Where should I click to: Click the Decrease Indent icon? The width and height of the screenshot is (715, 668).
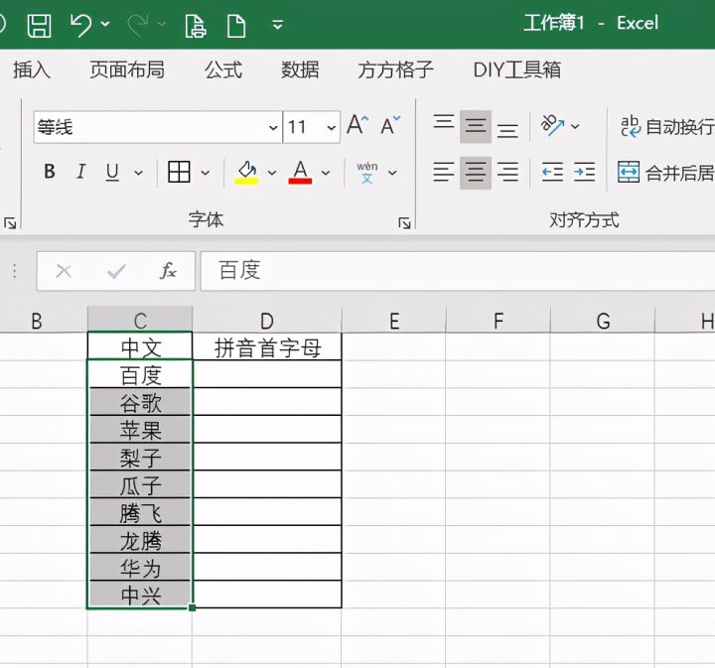coord(552,173)
